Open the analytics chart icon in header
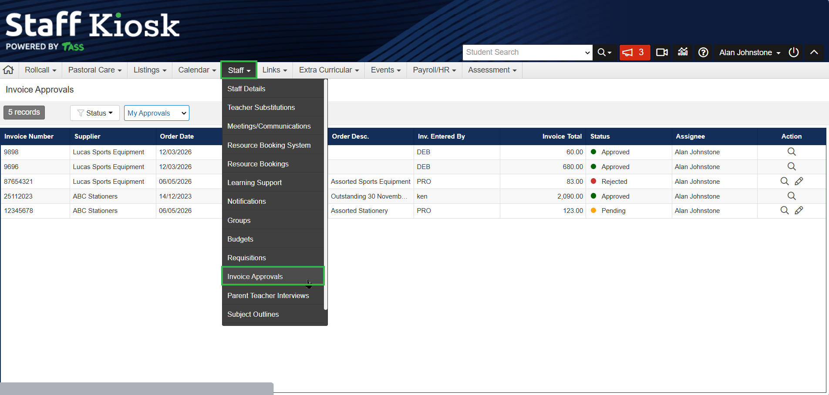Viewport: 829px width, 395px height. point(683,52)
